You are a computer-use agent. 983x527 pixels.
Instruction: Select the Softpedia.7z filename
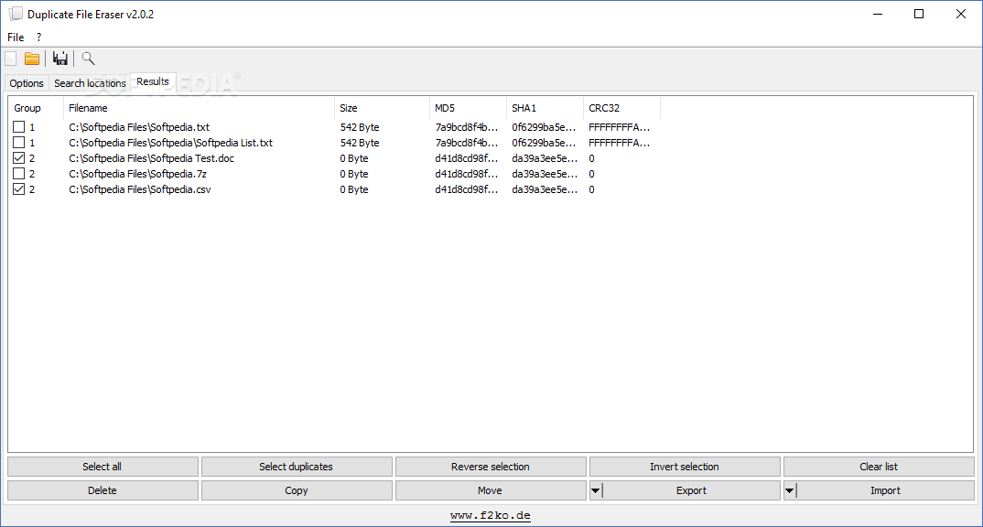(x=137, y=174)
